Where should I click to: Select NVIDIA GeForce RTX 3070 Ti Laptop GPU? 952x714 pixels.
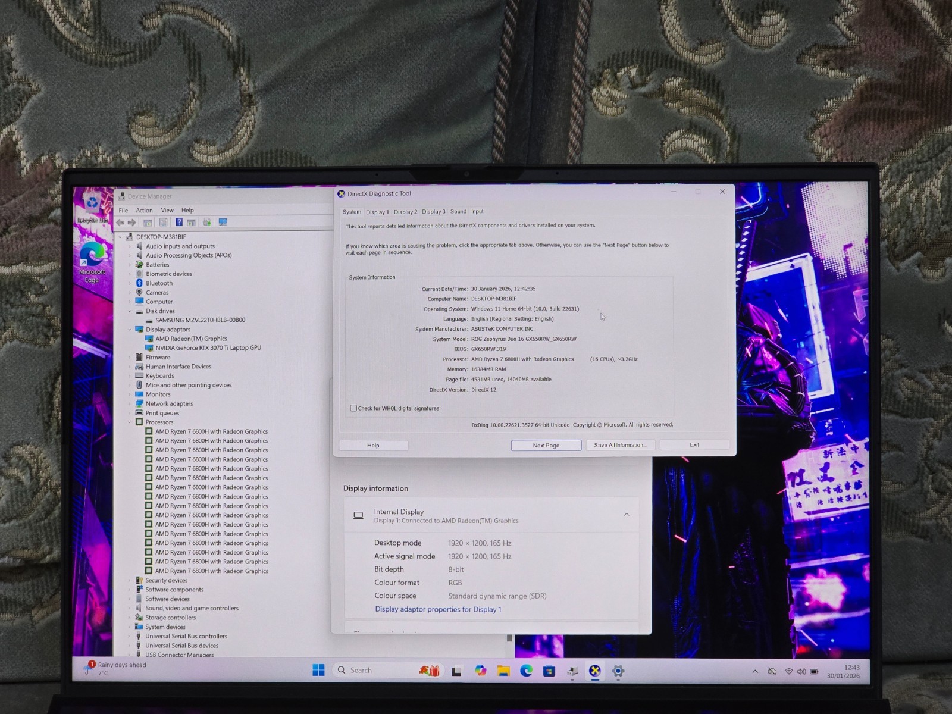pos(208,348)
